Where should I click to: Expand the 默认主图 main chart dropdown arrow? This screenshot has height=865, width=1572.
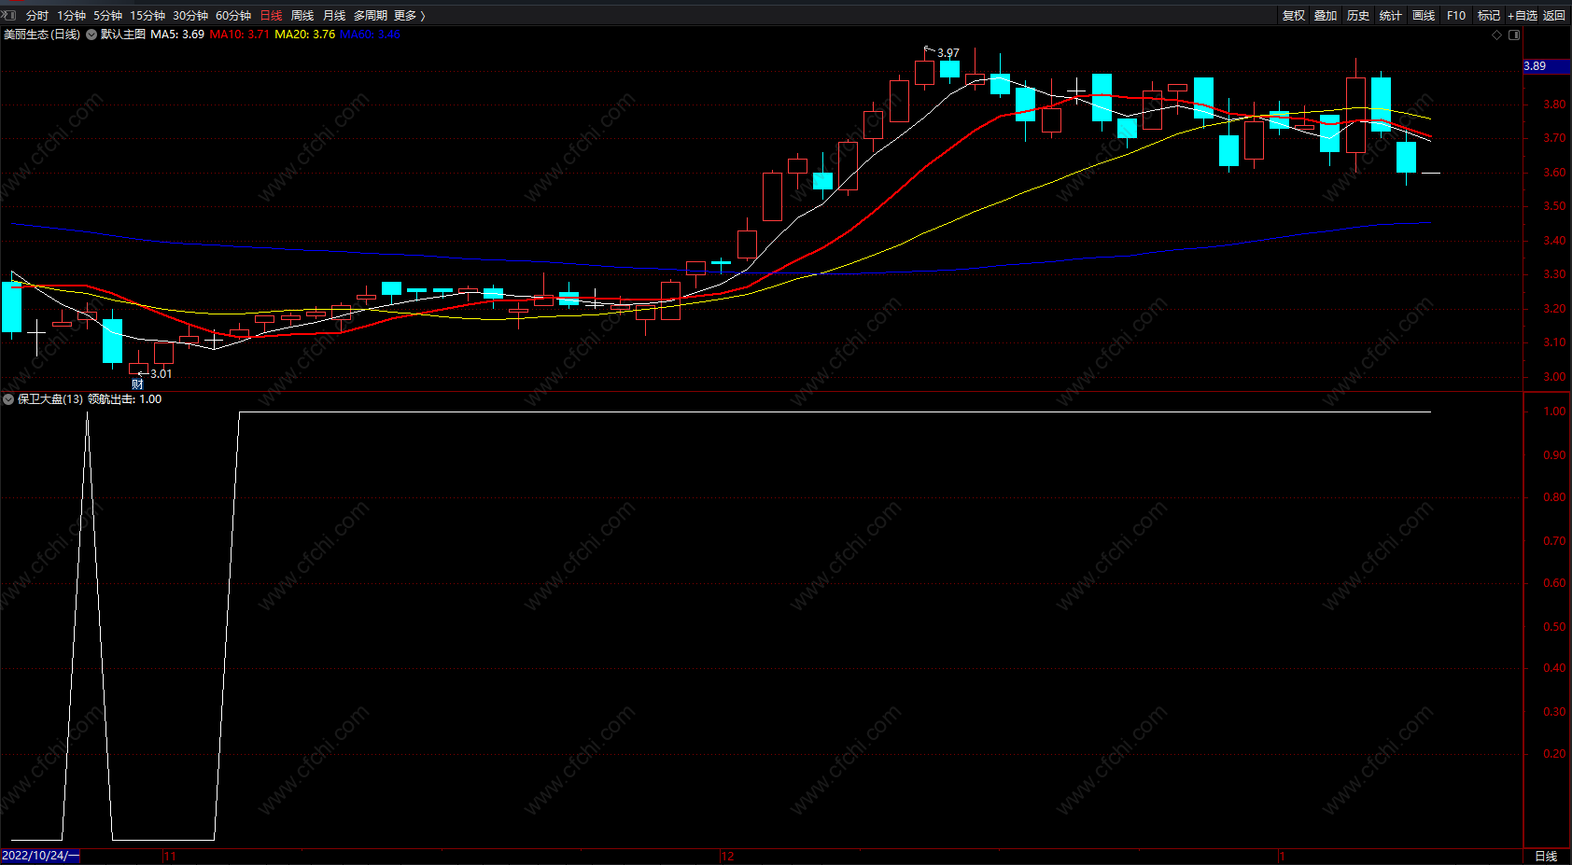pos(91,35)
